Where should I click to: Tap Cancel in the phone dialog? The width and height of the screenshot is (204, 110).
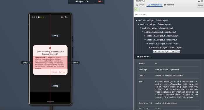tap(54, 72)
